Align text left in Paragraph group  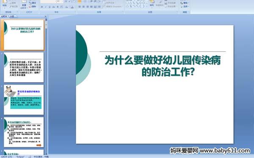click(x=80, y=7)
